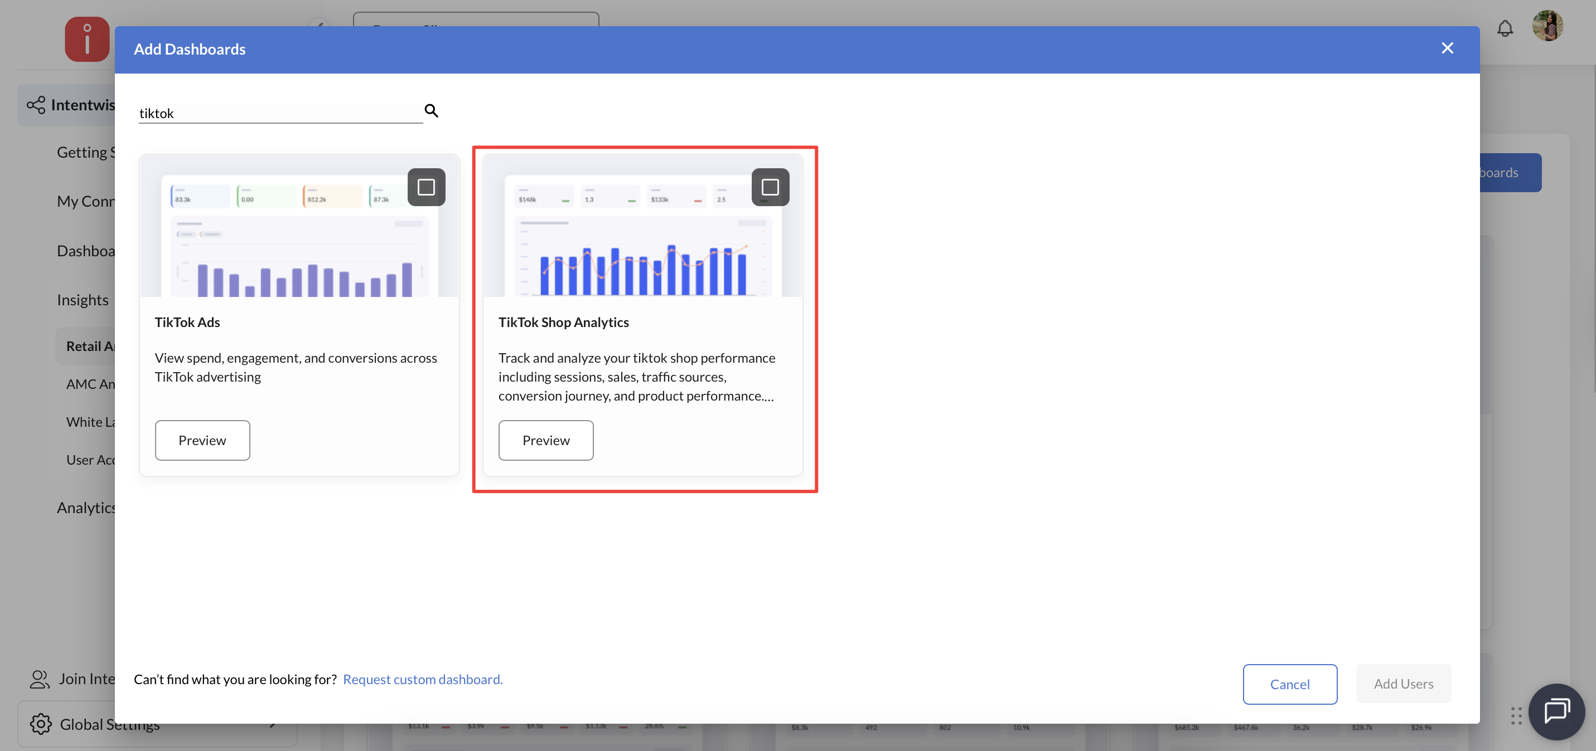
Task: Close the Add Dashboards dialog
Action: [x=1447, y=48]
